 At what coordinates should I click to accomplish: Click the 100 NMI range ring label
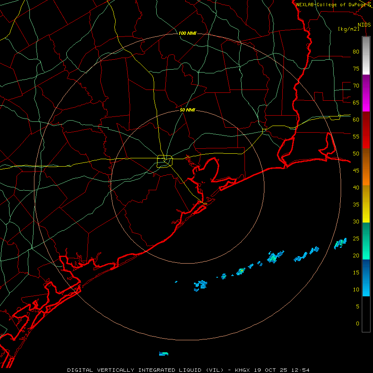click(x=187, y=33)
